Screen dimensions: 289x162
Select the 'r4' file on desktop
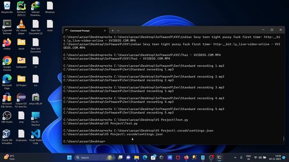[x=36, y=62]
